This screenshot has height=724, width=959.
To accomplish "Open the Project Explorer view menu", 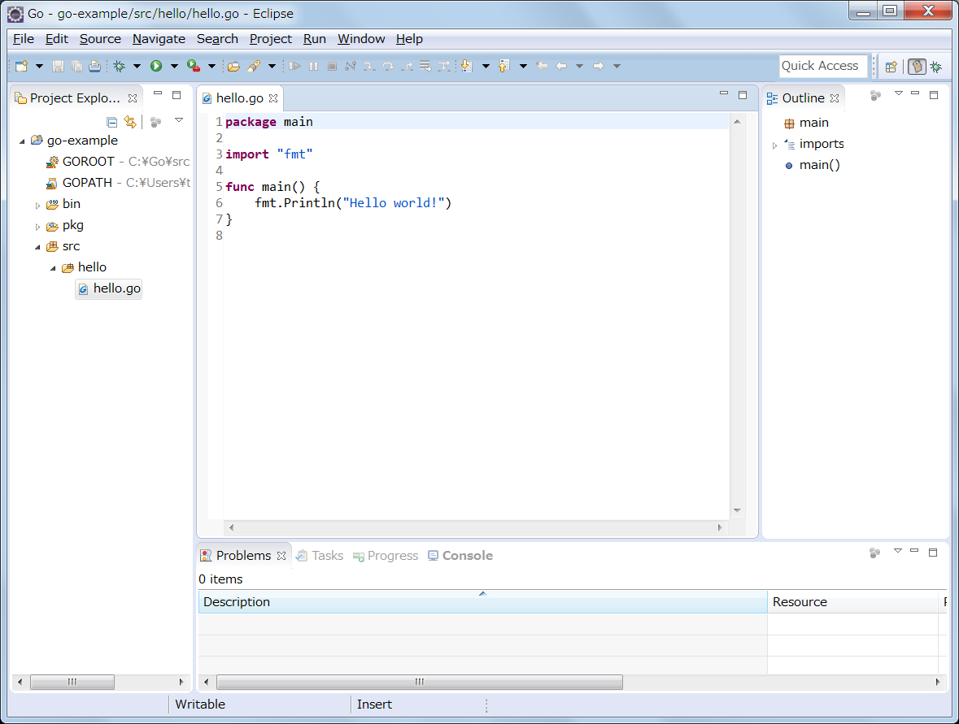I will pyautogui.click(x=179, y=120).
